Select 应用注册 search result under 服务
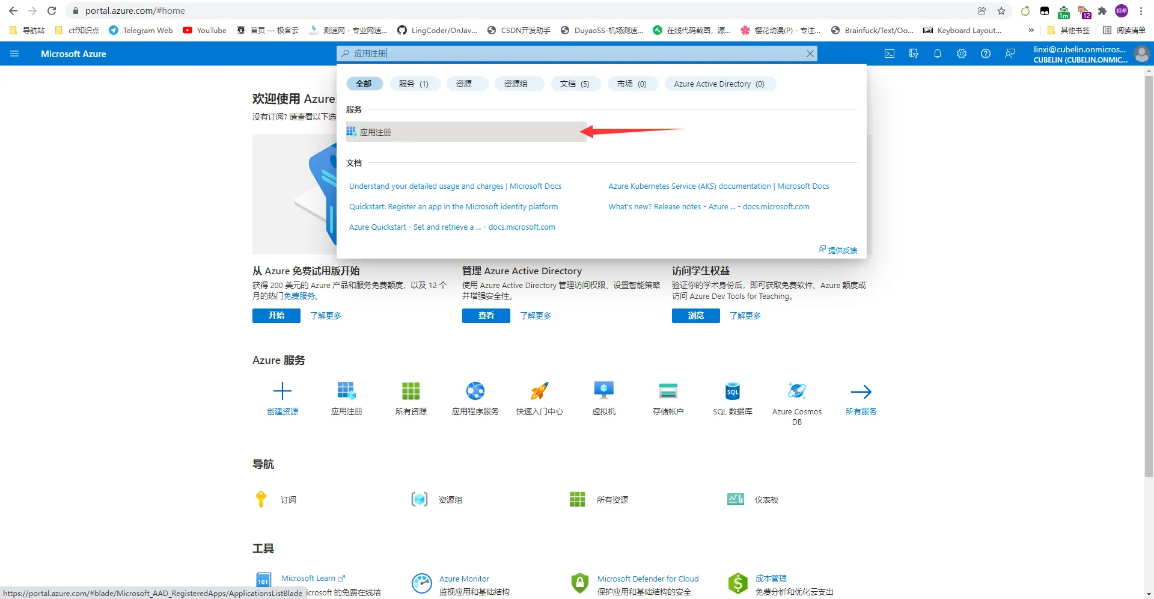Viewport: 1154px width, 599px height. point(376,132)
